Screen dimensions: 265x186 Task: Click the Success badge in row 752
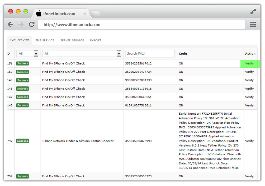tap(22, 176)
